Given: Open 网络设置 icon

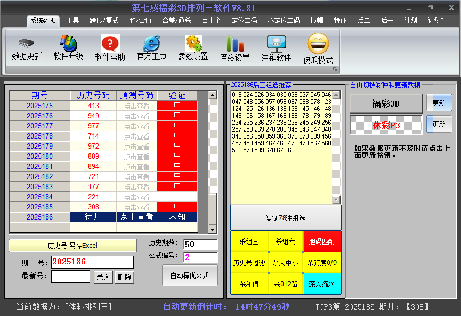Looking at the screenshot, I should click(x=234, y=49).
